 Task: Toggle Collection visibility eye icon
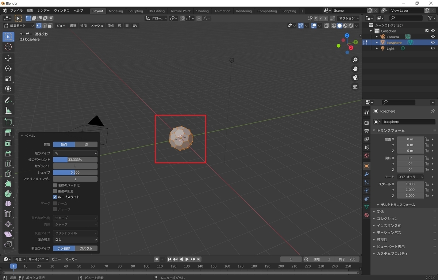pyautogui.click(x=433, y=31)
